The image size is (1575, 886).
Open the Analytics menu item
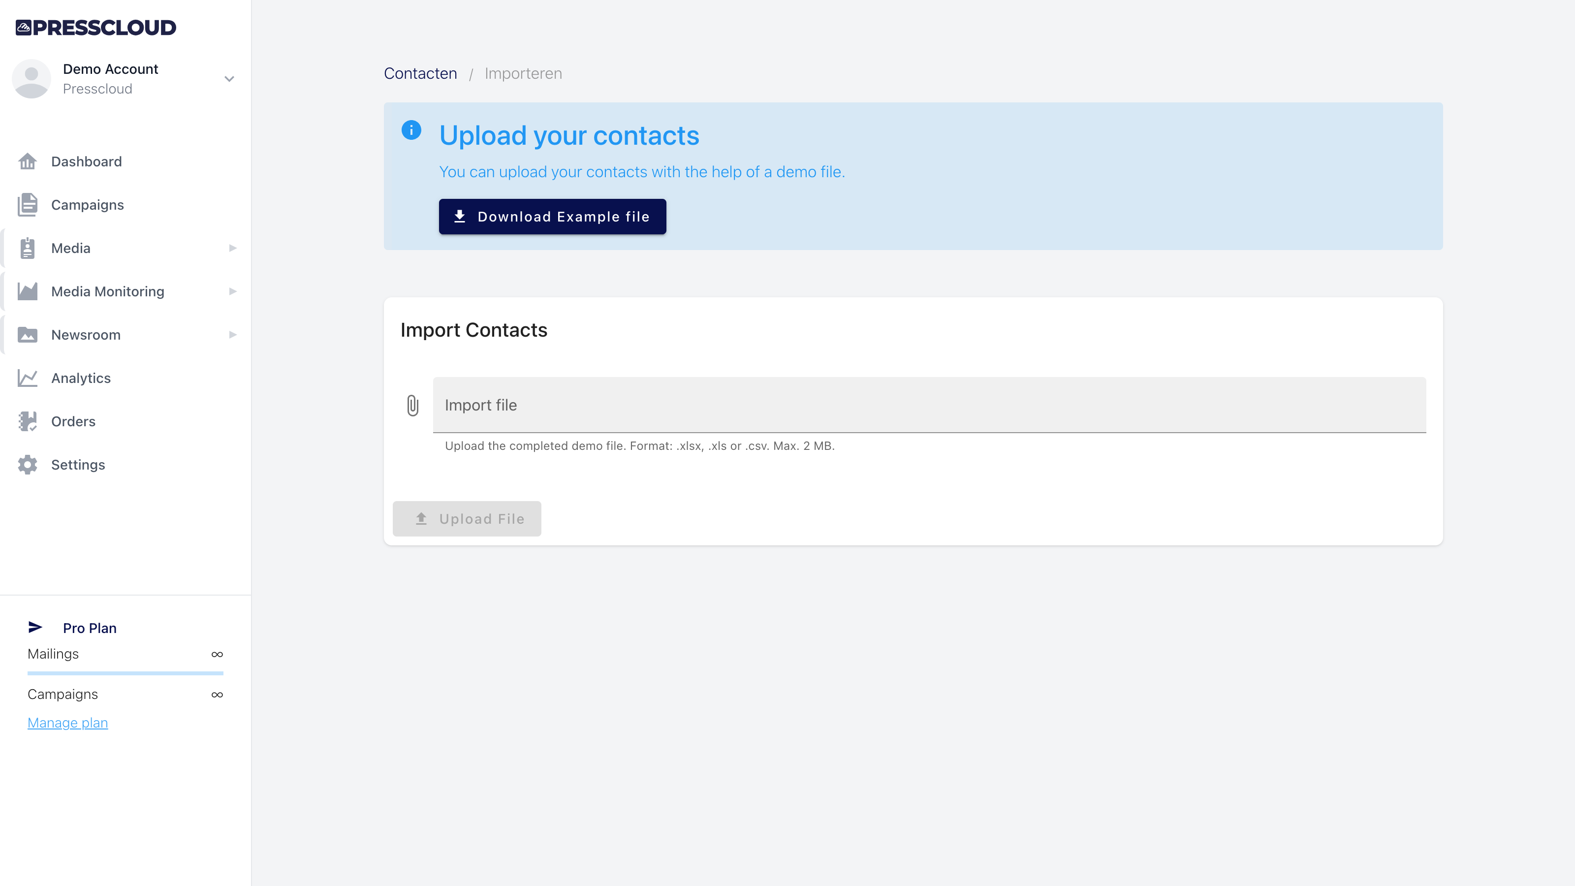(81, 379)
